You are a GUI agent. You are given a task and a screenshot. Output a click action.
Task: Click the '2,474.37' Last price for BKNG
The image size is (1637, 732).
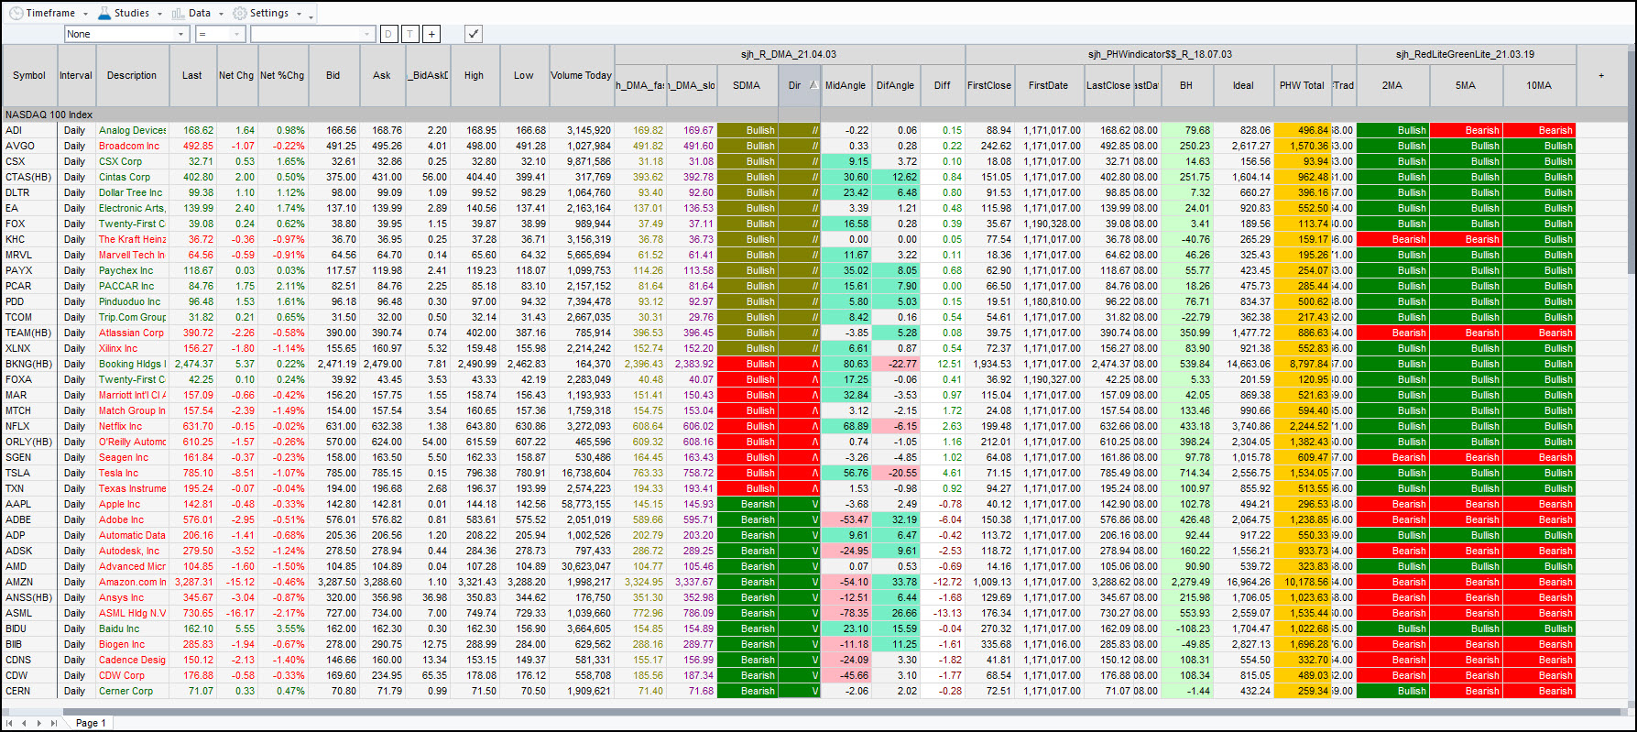point(192,364)
